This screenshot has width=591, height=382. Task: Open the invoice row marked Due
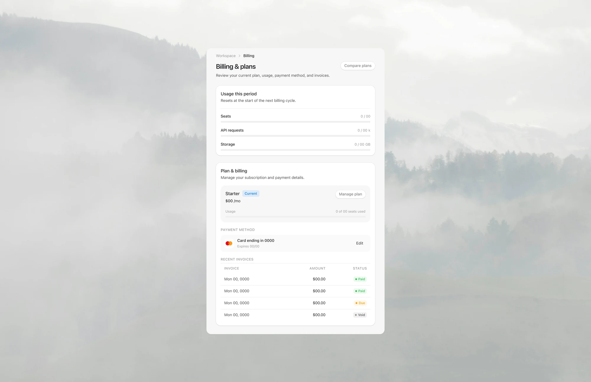(295, 303)
